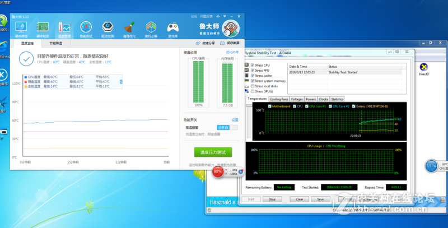Open 硬件检测 hardware detection module
This screenshot has height=228, width=448.
[43, 30]
